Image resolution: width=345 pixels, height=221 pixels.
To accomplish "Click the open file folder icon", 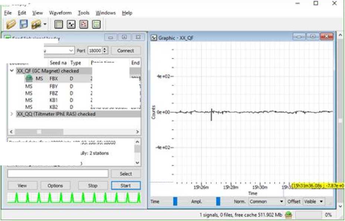I will pos(12,24).
